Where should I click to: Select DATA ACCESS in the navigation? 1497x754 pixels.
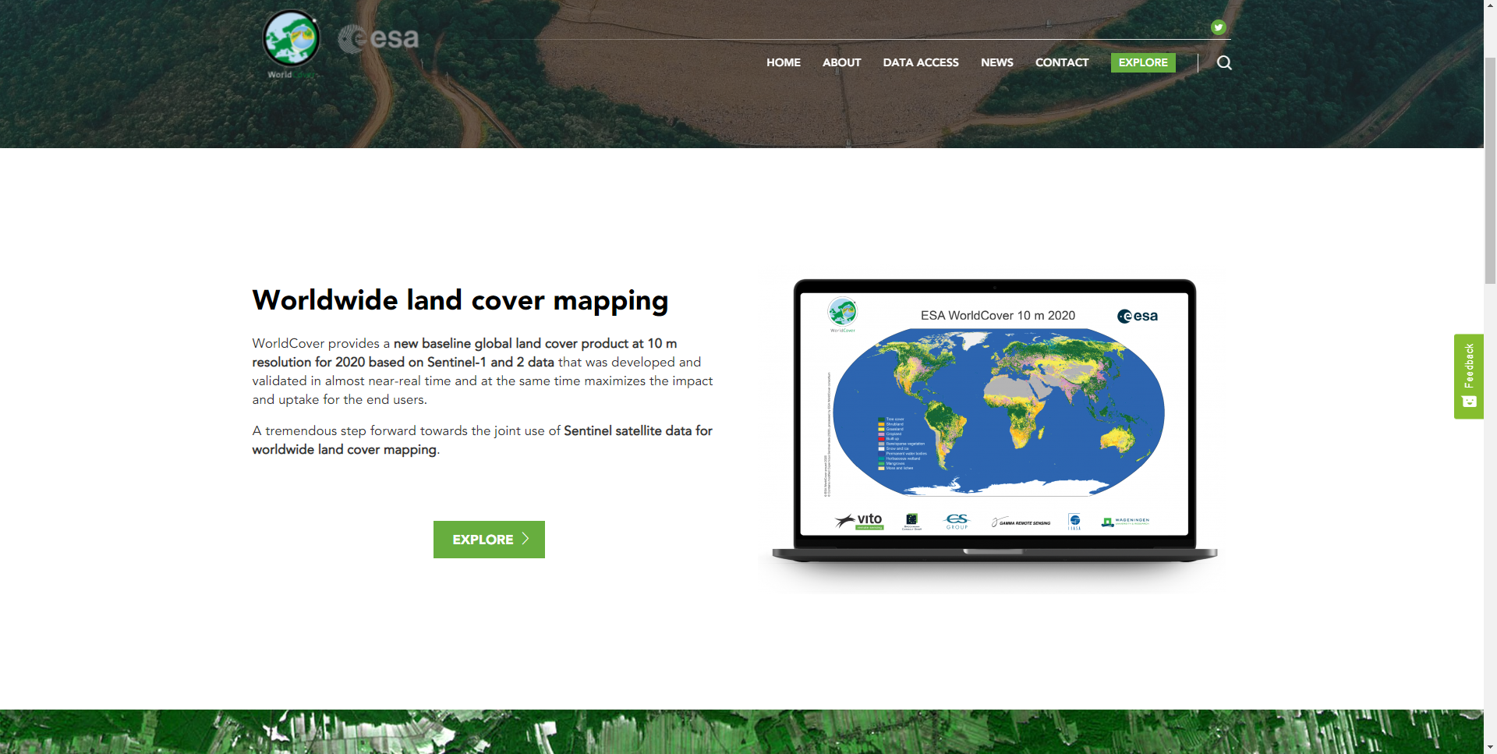coord(921,62)
